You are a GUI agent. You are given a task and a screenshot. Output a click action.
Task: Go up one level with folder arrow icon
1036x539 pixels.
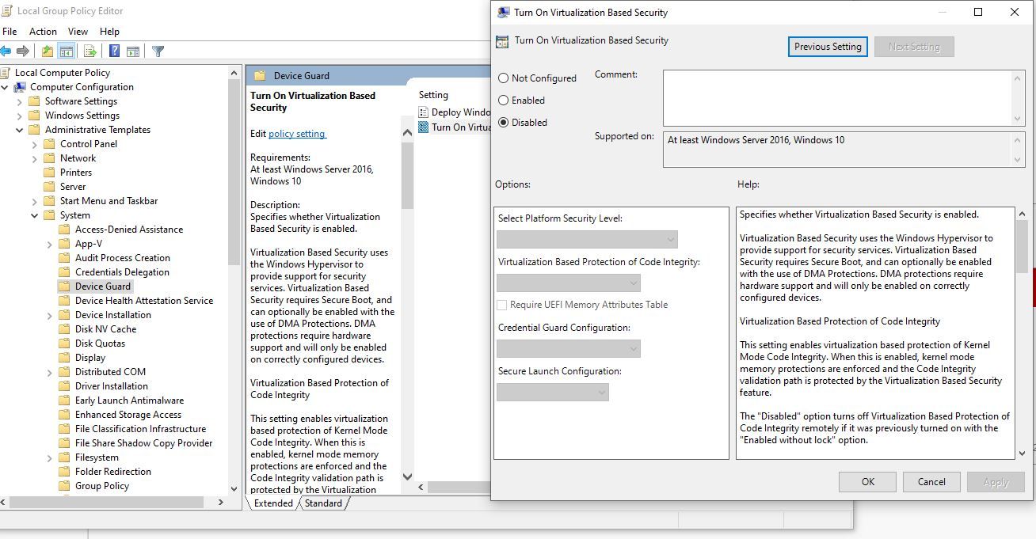click(48, 51)
